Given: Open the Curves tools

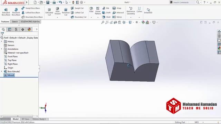Looking at the screenshot, I should (139, 10).
